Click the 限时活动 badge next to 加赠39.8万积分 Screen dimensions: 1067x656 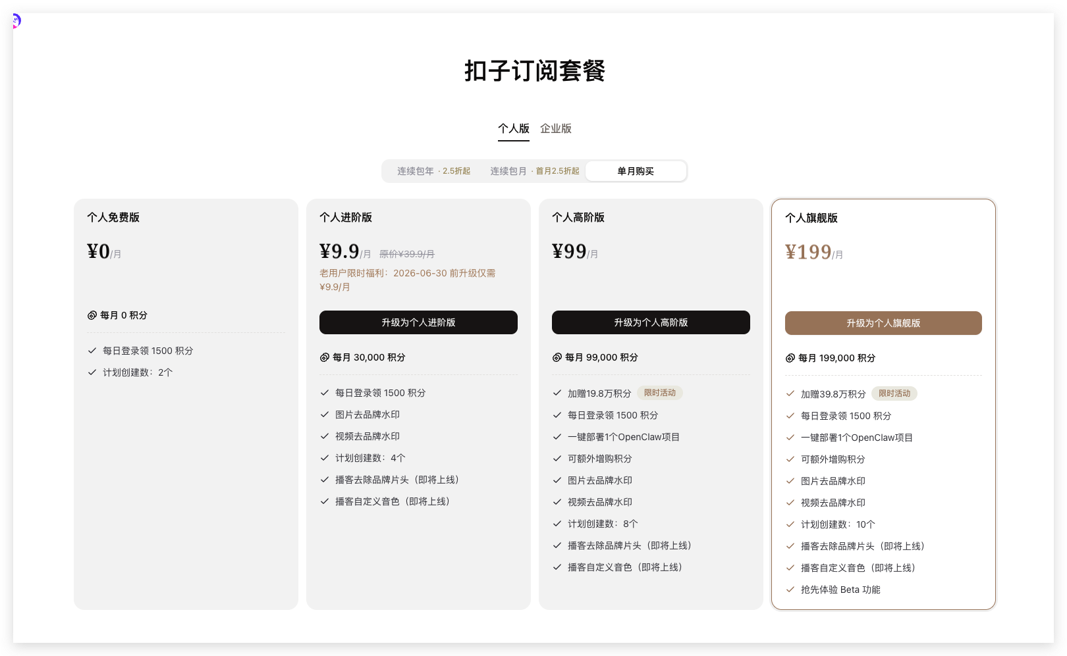(894, 393)
